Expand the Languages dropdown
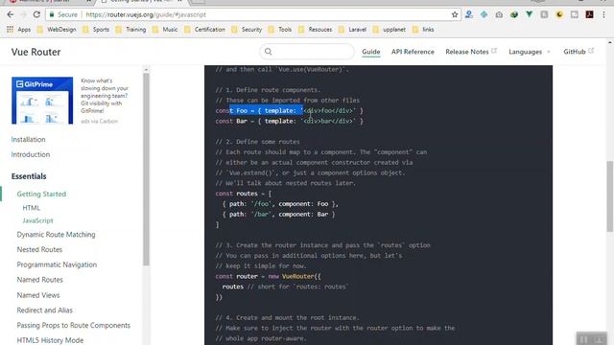The image size is (614, 345). tap(529, 52)
